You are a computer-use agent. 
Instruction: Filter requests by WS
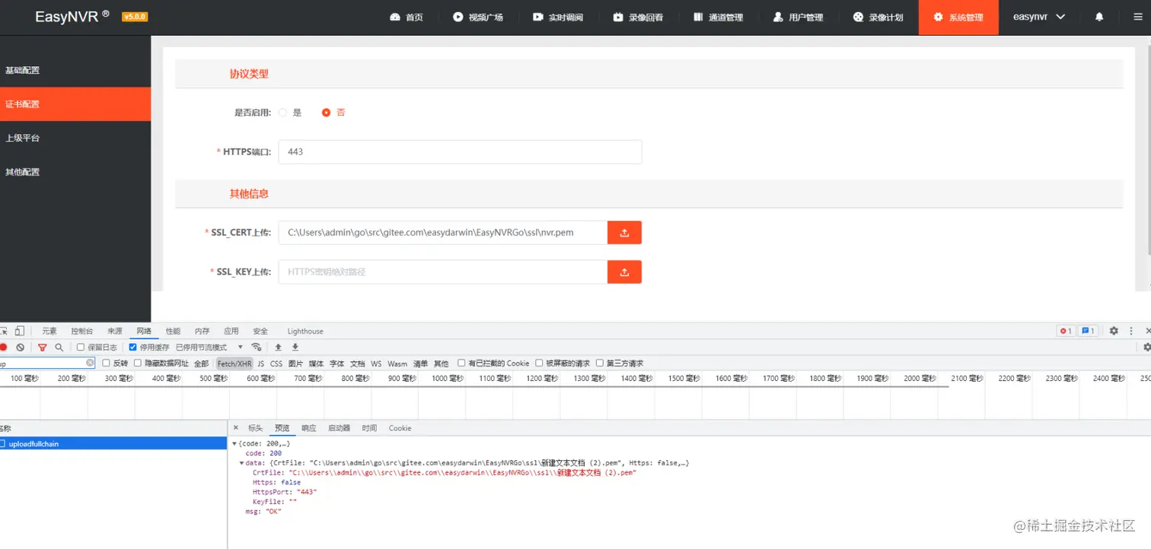[x=376, y=363]
